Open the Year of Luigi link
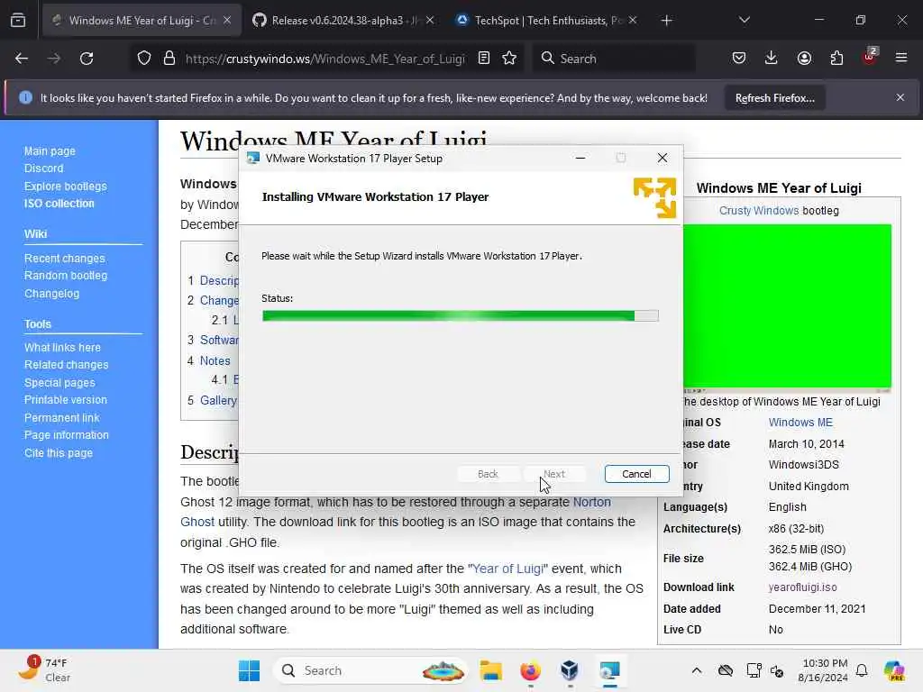The height and width of the screenshot is (692, 923). pos(507,569)
